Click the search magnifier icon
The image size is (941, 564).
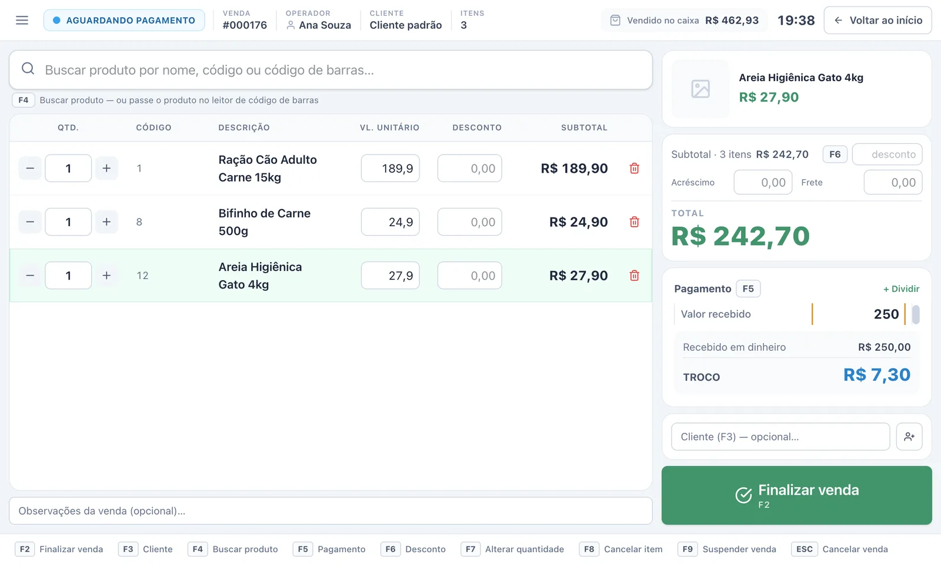pos(28,69)
